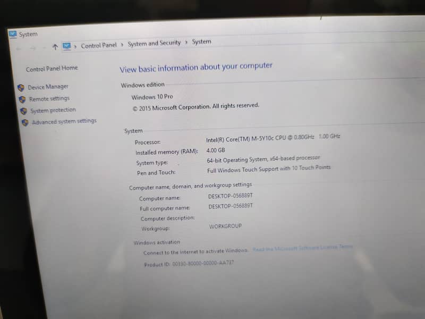425x319 pixels.
Task: Click the 'Processor:' label
Action: coord(148,142)
